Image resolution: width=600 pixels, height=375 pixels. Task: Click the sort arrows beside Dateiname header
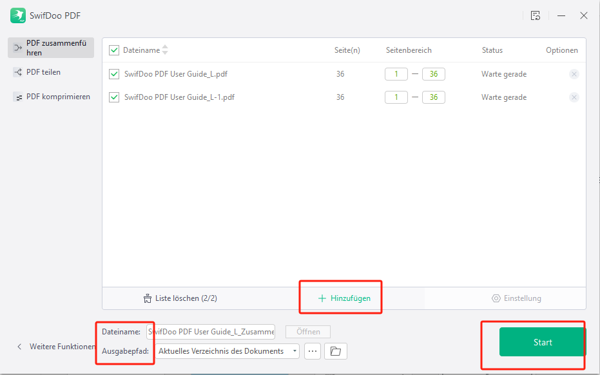165,50
